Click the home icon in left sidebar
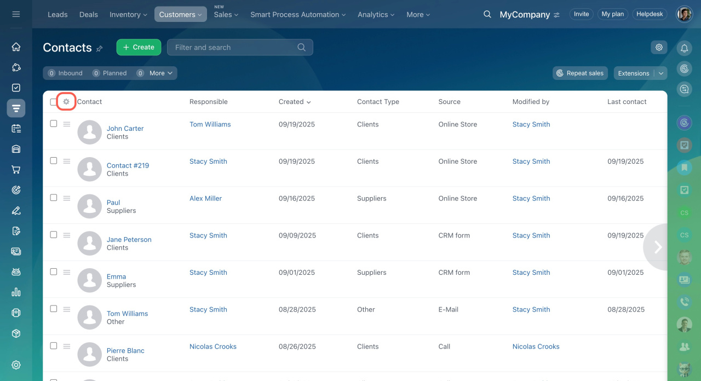The image size is (701, 381). (16, 47)
